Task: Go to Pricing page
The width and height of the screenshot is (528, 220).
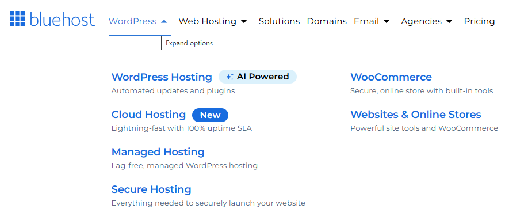Action: click(479, 21)
